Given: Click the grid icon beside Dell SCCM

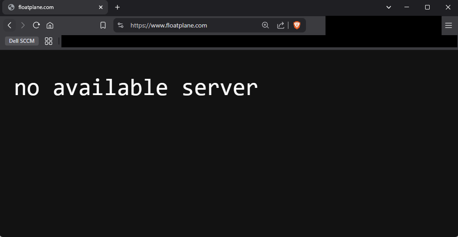Looking at the screenshot, I should tap(49, 41).
